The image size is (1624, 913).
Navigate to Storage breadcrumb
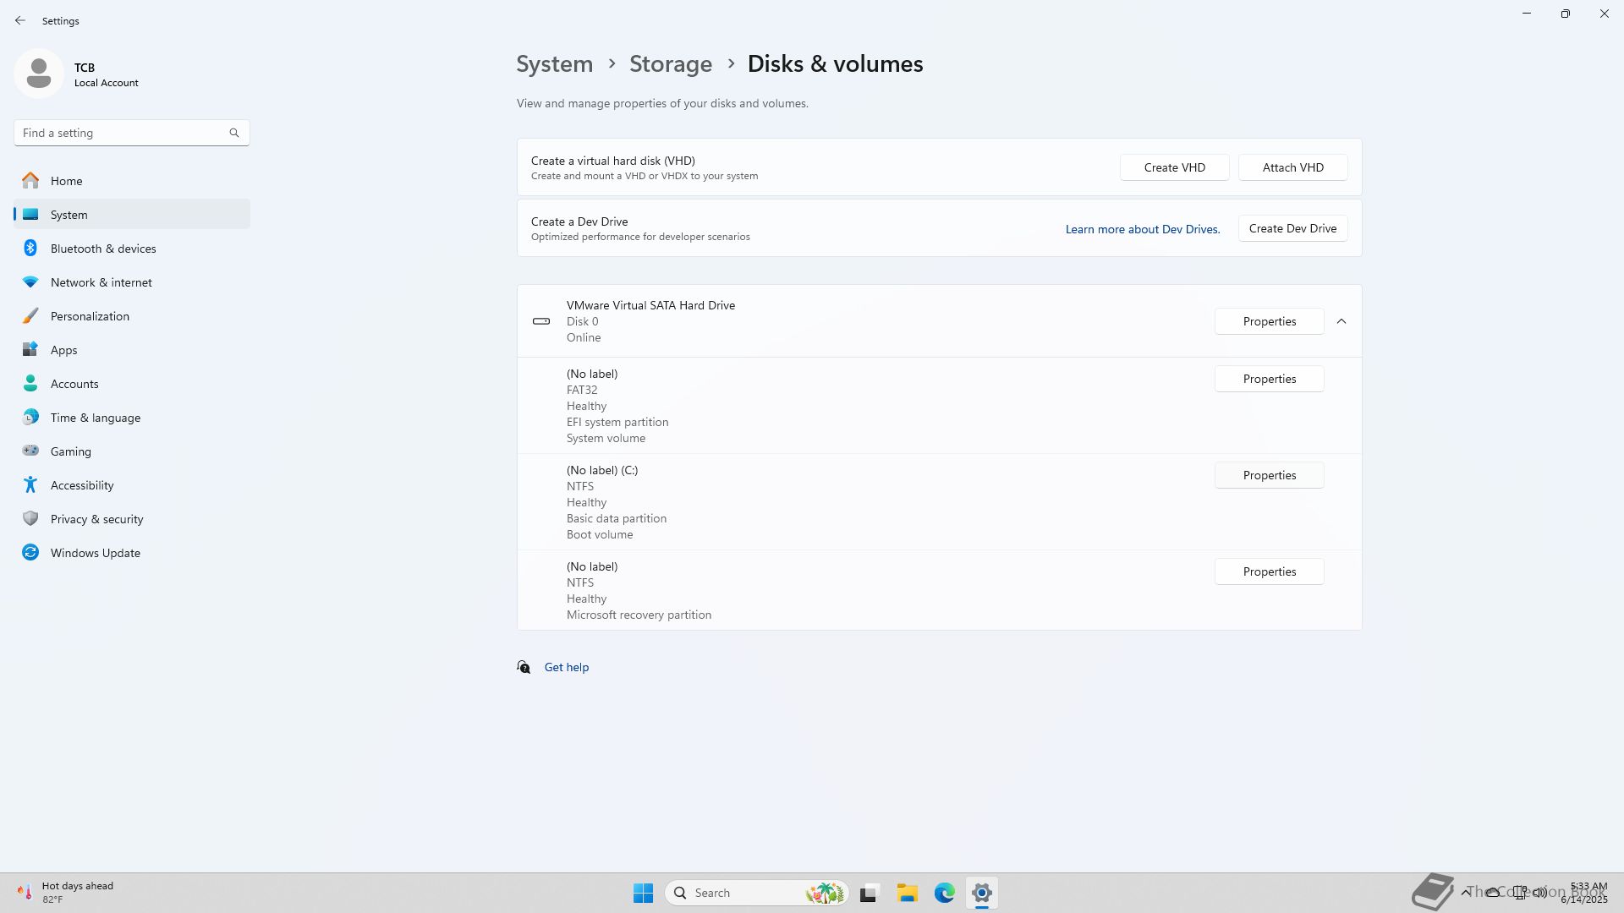point(670,64)
